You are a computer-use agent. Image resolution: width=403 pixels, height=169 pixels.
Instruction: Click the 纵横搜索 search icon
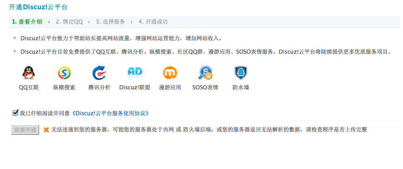point(64,73)
